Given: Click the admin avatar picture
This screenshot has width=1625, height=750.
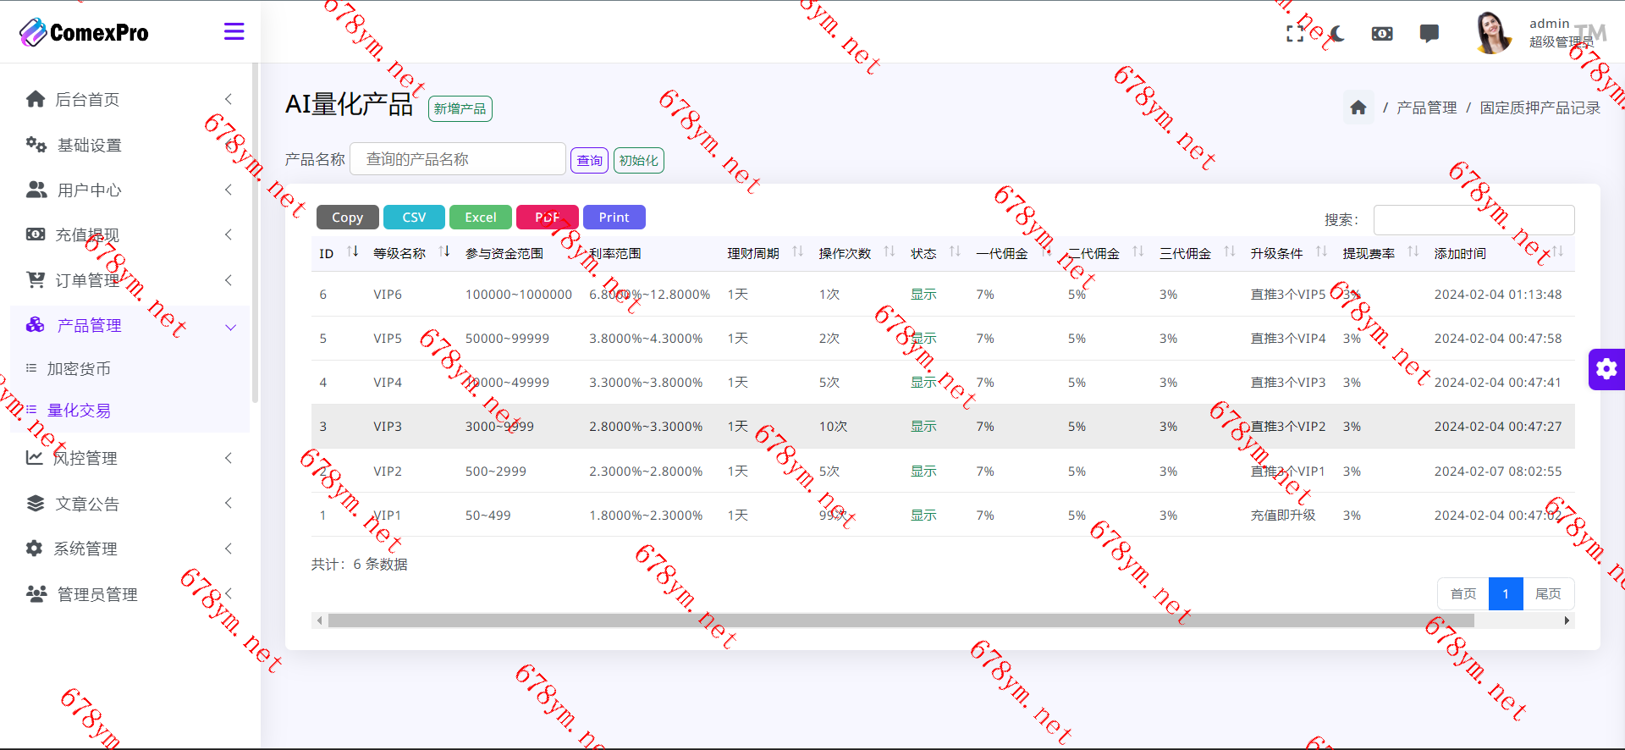Looking at the screenshot, I should tap(1493, 33).
